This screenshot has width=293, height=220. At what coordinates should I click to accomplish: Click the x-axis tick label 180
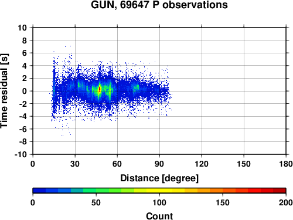click(286, 164)
